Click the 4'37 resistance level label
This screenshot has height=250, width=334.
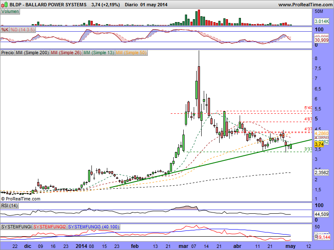pyautogui.click(x=308, y=129)
